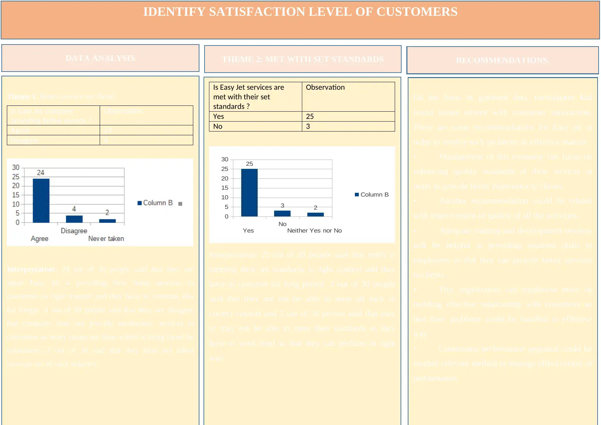Select the "DATA ANALYSIS" section heading
The height and width of the screenshot is (425, 601).
[x=100, y=58]
